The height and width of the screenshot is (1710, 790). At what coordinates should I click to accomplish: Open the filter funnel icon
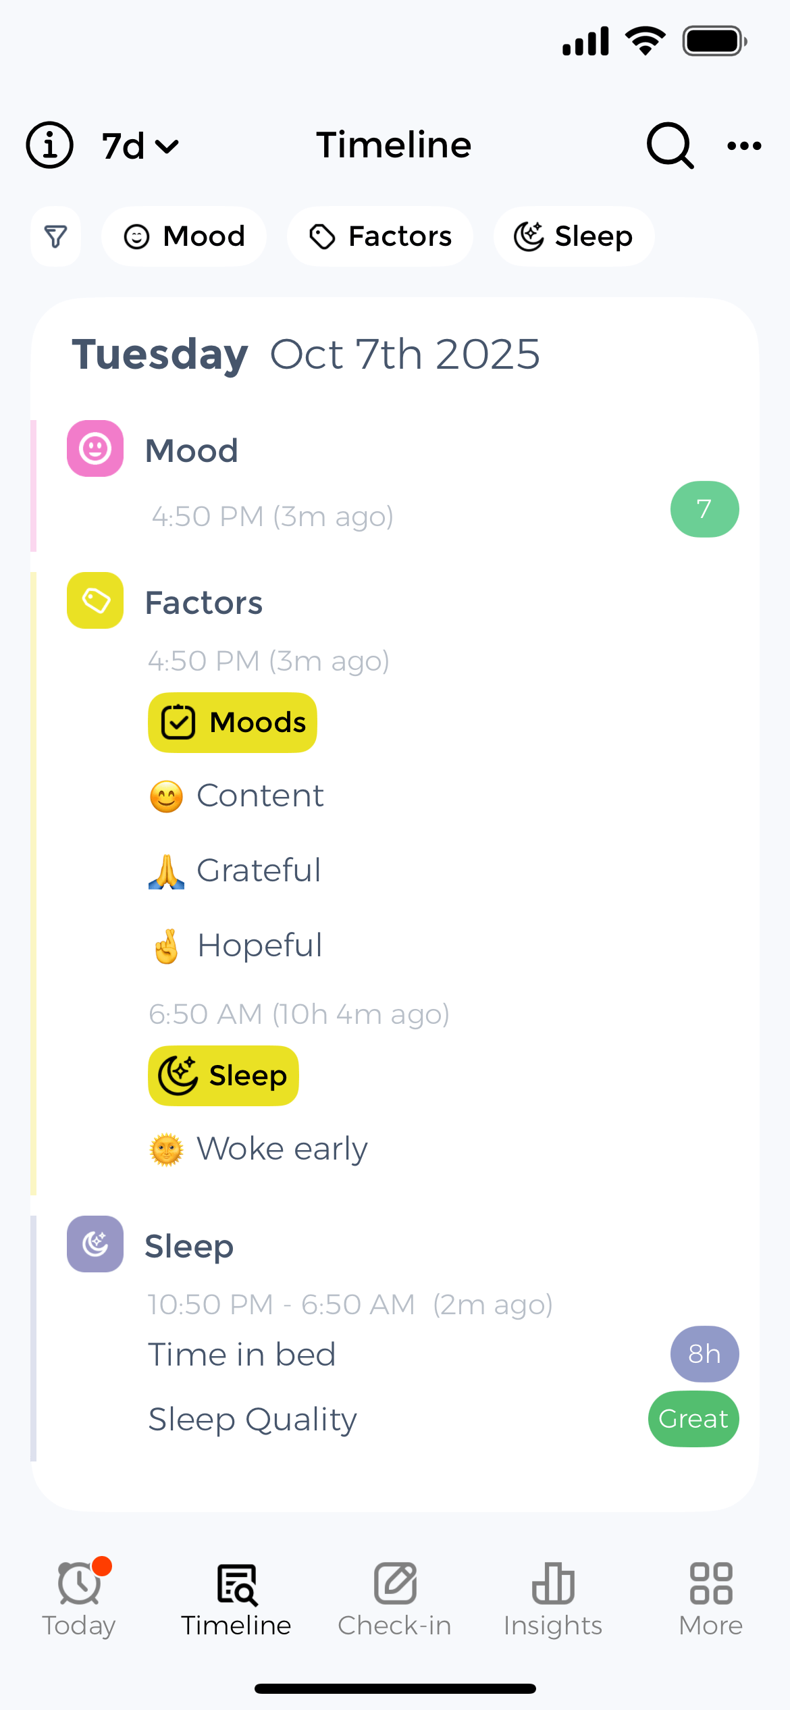tap(55, 236)
